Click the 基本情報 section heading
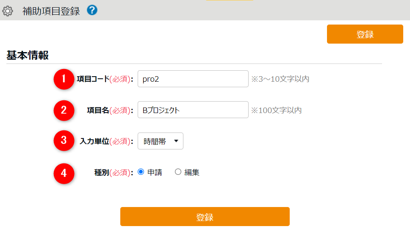410x232 pixels. (28, 55)
